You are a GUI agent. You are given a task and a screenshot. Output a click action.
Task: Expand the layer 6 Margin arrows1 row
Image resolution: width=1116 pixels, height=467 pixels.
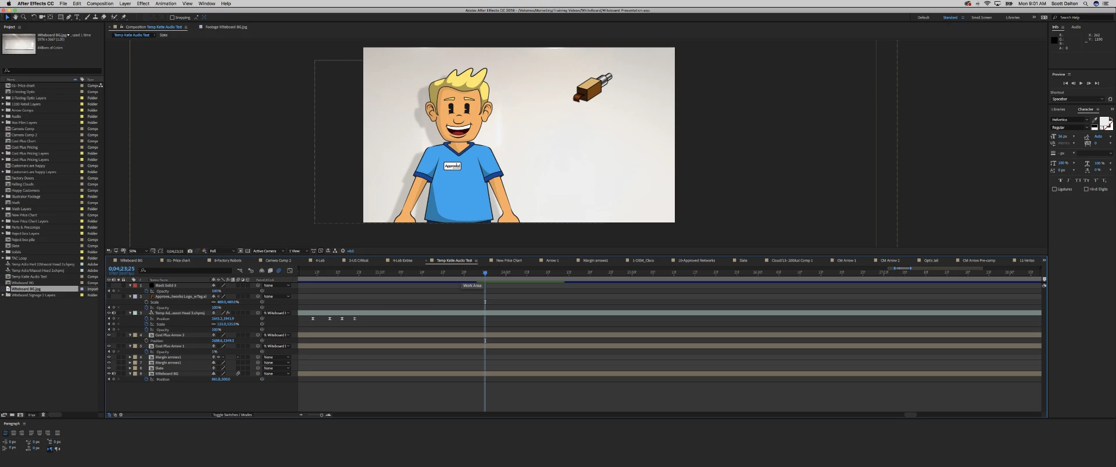click(130, 357)
